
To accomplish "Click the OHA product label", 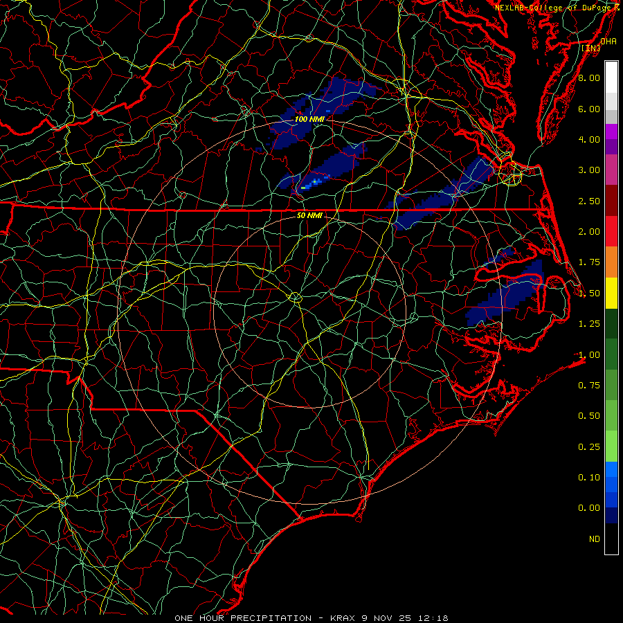I will coord(608,42).
